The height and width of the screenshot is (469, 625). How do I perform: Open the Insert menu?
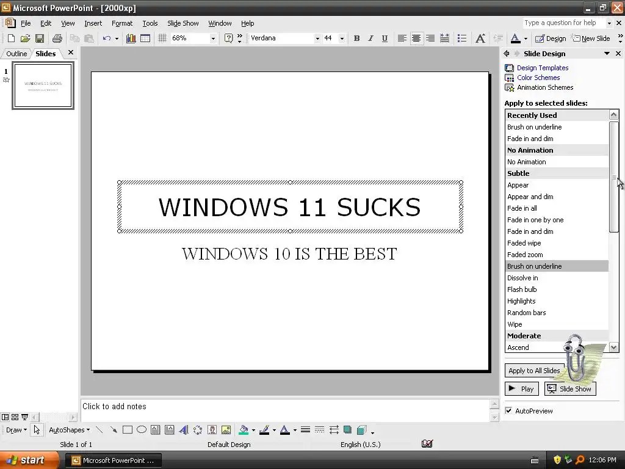point(93,23)
